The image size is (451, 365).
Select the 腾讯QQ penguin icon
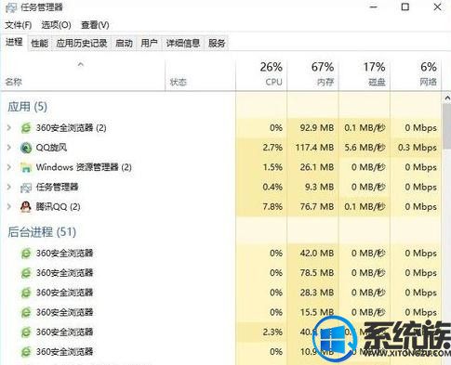point(26,206)
